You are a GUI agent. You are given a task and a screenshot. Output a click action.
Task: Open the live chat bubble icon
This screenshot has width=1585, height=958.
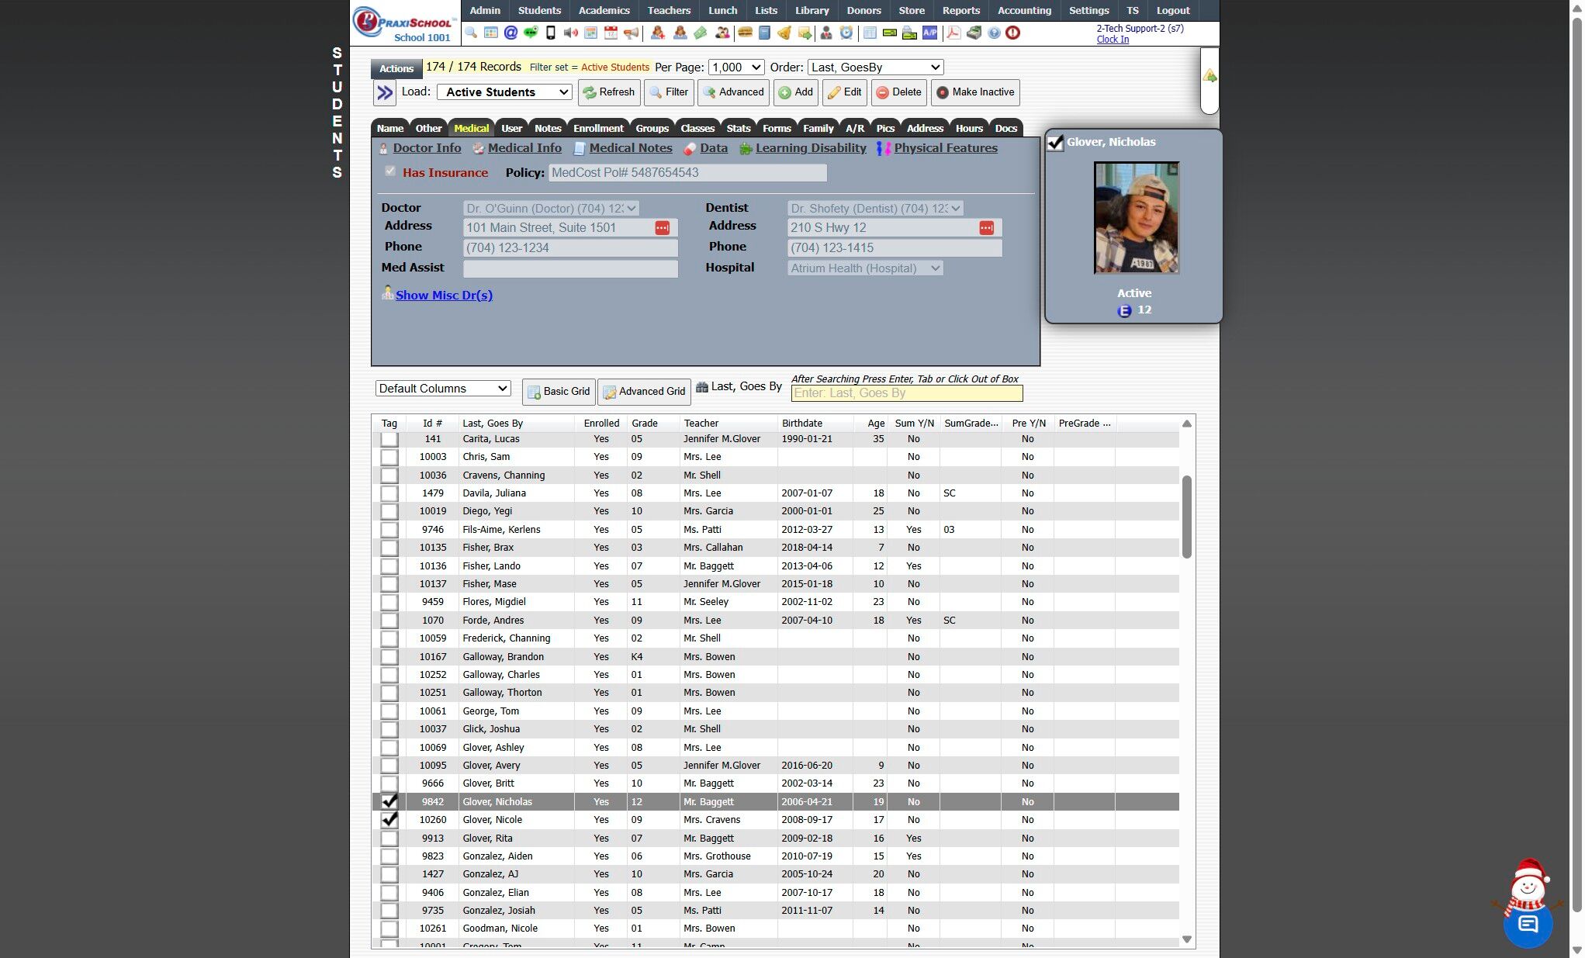coord(1527,923)
